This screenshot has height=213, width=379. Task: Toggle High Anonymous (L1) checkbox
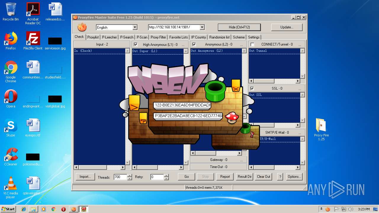pyautogui.click(x=136, y=44)
